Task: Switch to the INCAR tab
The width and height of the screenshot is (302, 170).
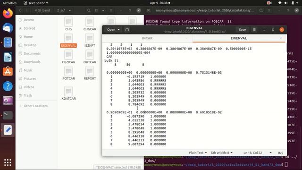Action: coord(147,38)
